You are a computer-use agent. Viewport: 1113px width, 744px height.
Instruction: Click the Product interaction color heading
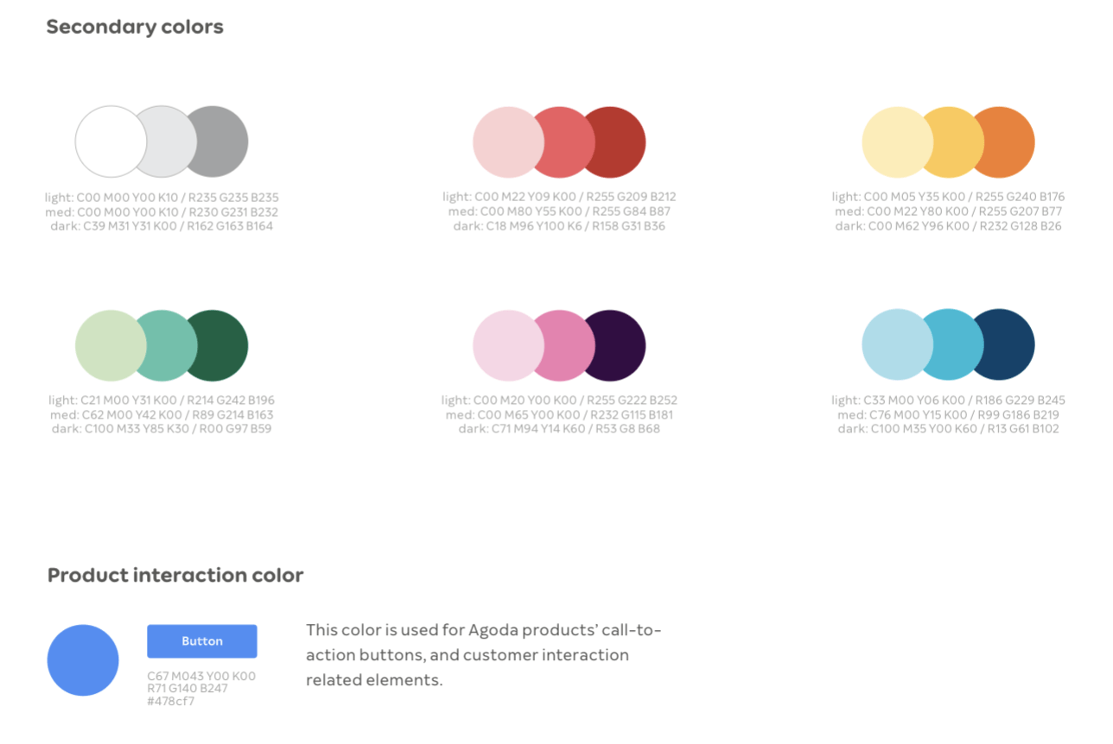[175, 576]
